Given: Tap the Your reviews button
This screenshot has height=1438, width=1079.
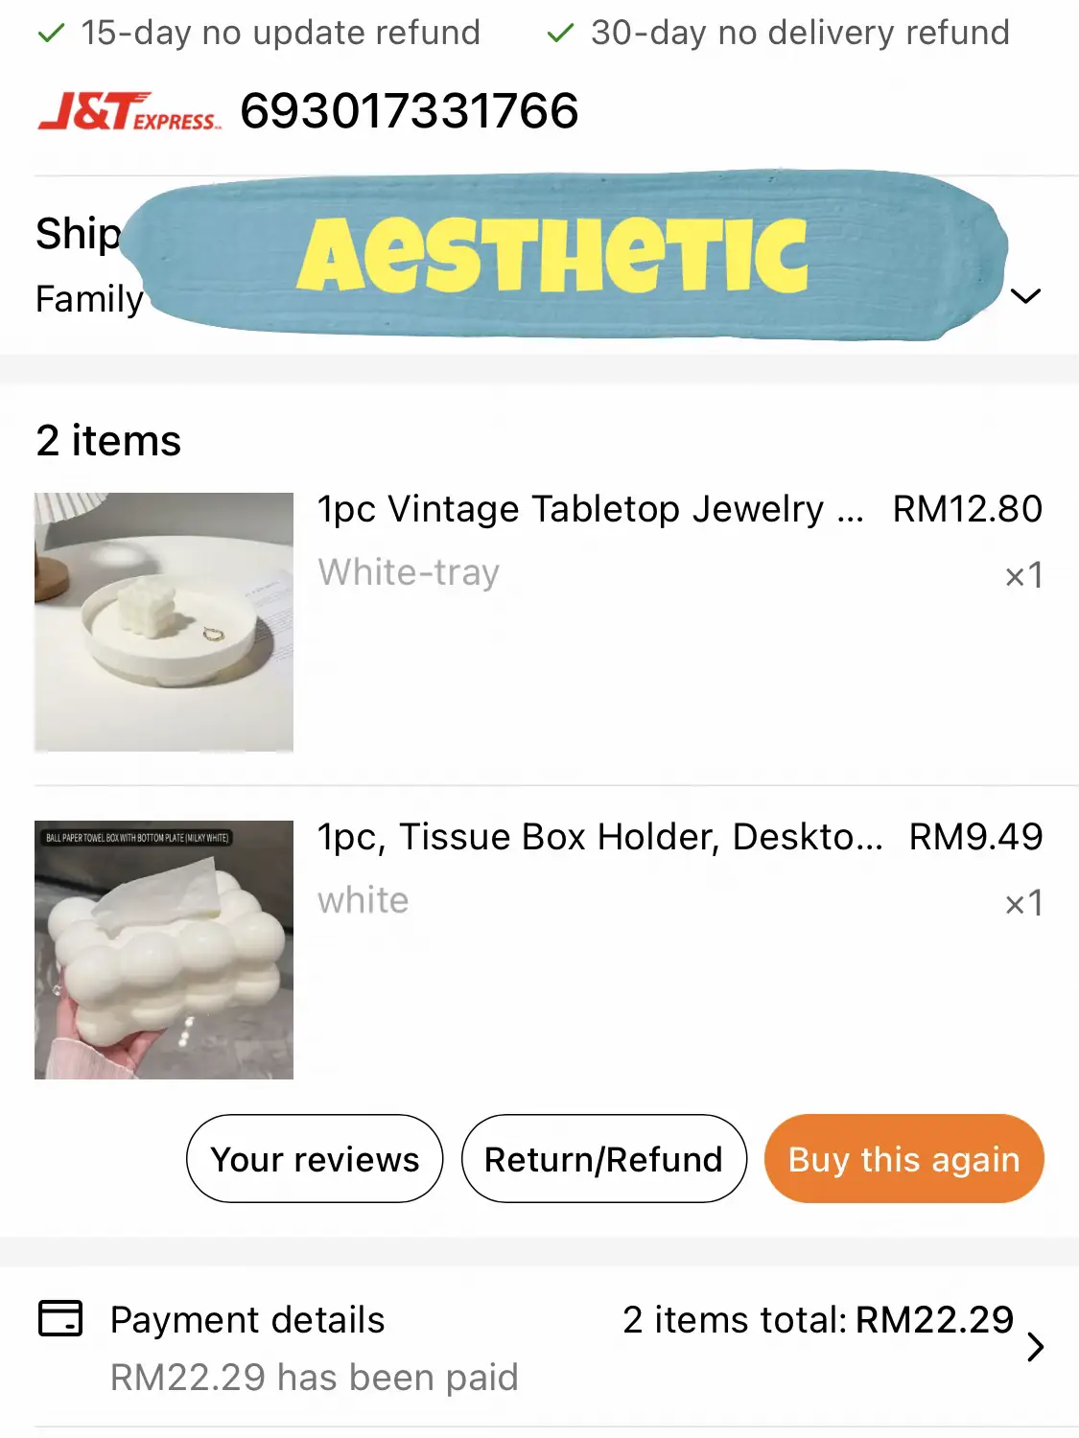Looking at the screenshot, I should [315, 1159].
